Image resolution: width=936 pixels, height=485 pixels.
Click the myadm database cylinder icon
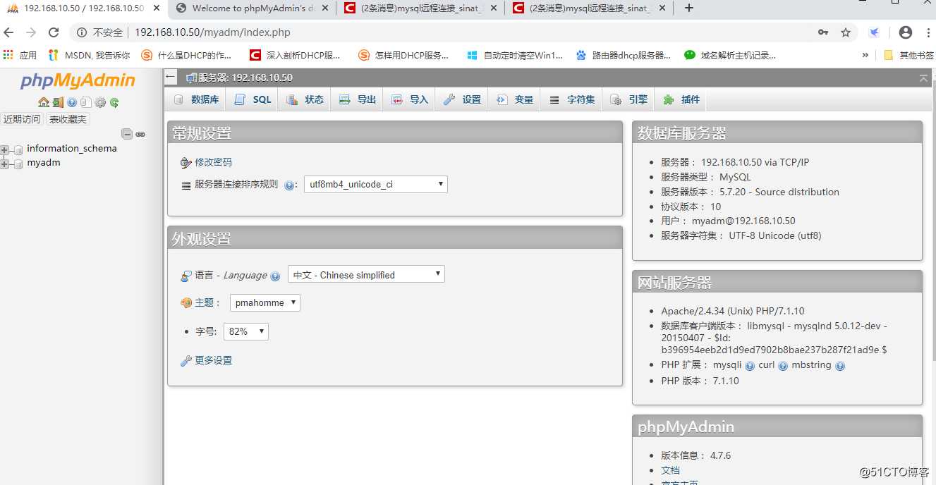coord(18,164)
